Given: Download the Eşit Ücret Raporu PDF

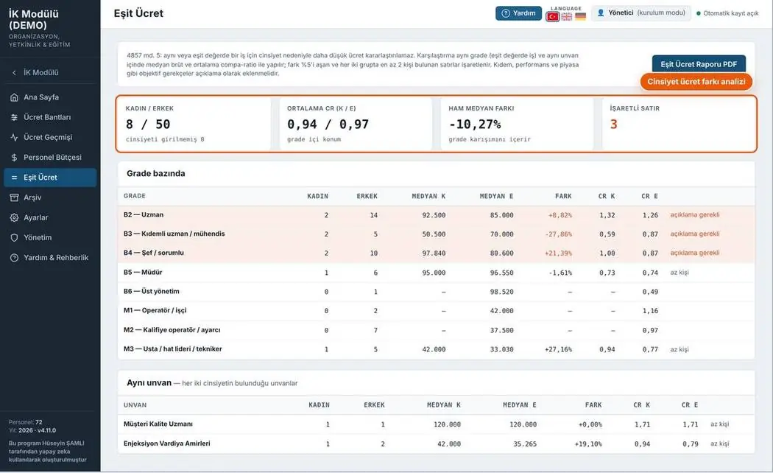Looking at the screenshot, I should pyautogui.click(x=699, y=64).
